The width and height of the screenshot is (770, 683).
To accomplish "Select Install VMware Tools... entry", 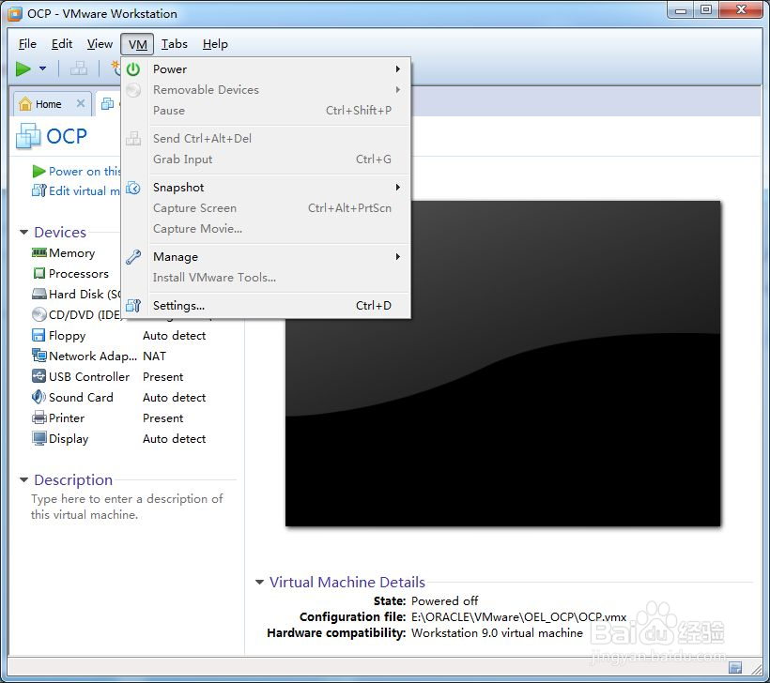I will [x=266, y=278].
